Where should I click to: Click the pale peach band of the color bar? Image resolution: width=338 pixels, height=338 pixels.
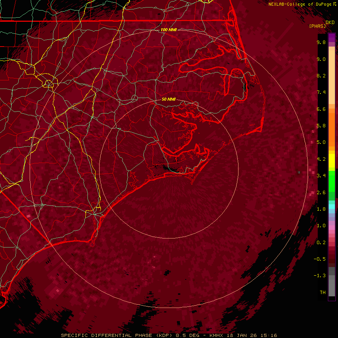(332, 77)
